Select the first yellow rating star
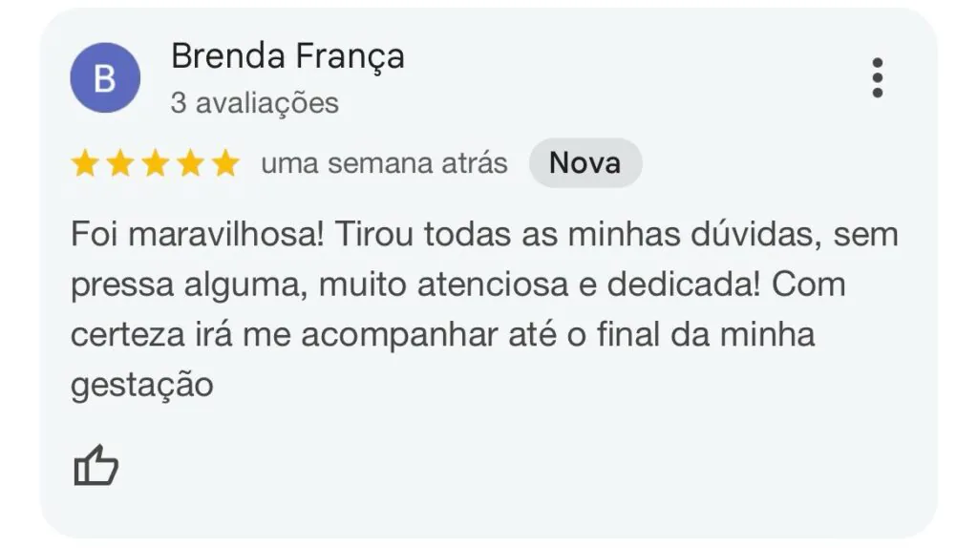 (x=85, y=163)
